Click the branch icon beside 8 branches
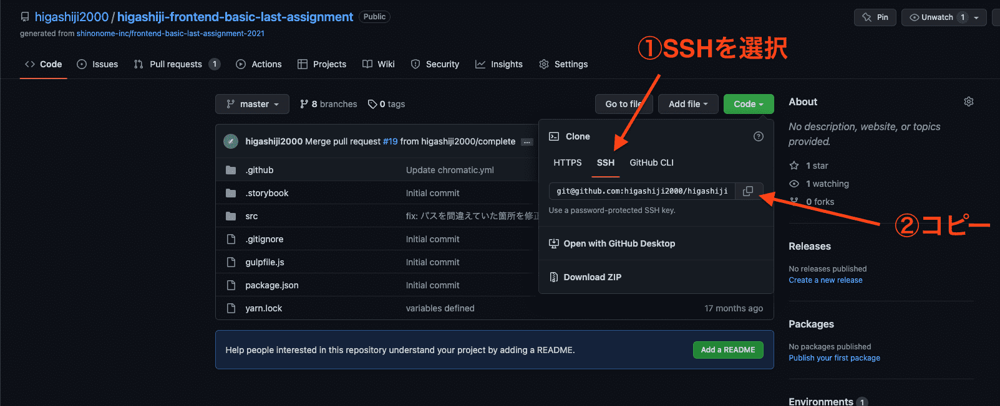This screenshot has width=1000, height=406. coord(304,104)
